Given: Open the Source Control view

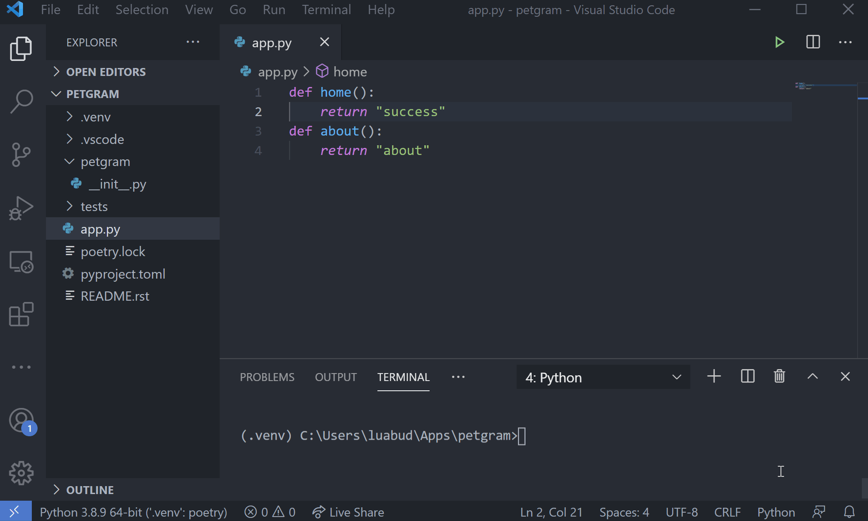Looking at the screenshot, I should pos(22,155).
